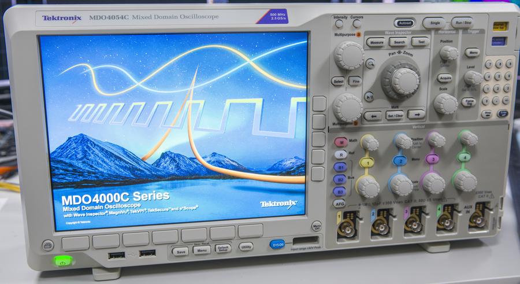Hit the Force Trig button
The height and width of the screenshot is (284, 520).
click(x=468, y=102)
